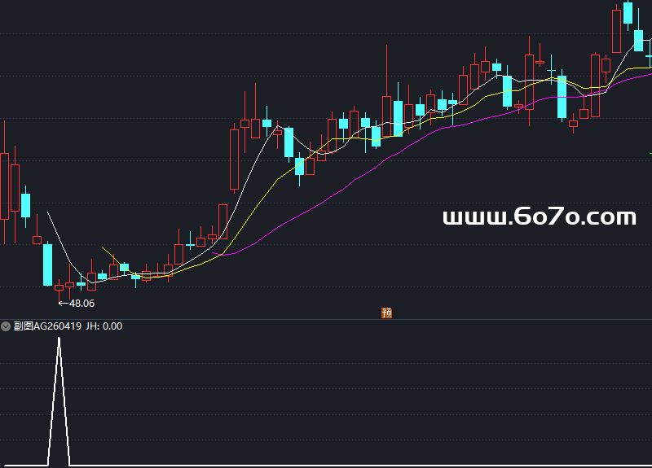Select the tall hollow red candle left of the top cyan candle
652x468 pixels.
[617, 30]
